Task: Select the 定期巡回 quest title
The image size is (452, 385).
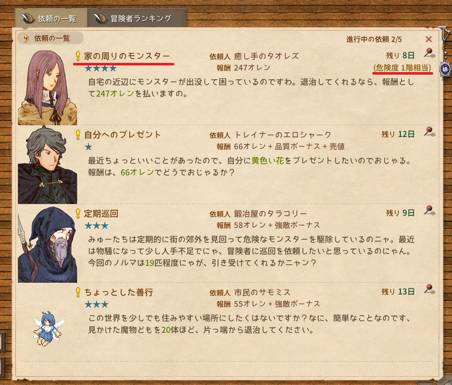Action: tap(101, 214)
